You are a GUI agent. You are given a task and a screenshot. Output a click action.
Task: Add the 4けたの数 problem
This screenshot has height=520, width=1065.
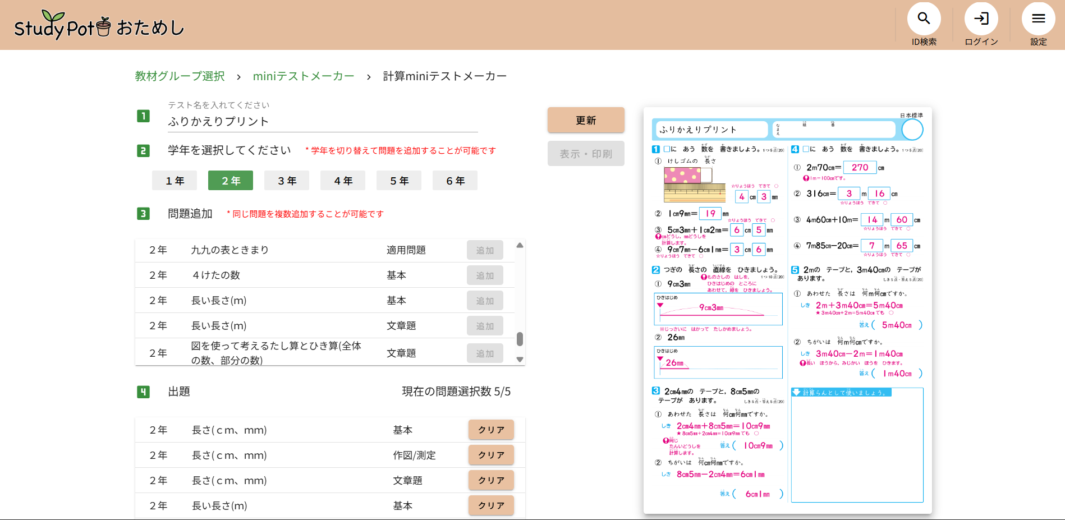[x=485, y=275]
